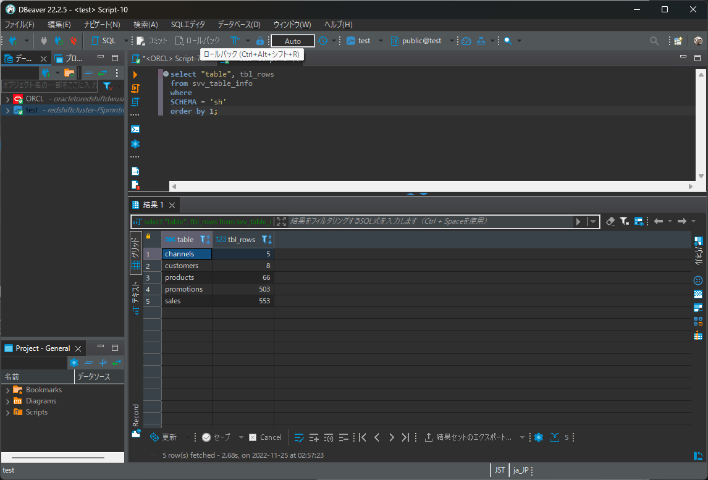Go to the last result row icon
The image size is (708, 480).
click(x=405, y=437)
